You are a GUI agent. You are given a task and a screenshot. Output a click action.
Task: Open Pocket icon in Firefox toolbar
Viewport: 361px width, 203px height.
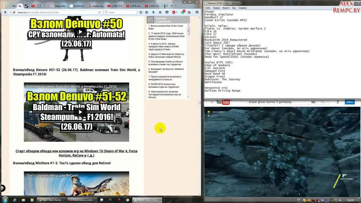point(167,12)
